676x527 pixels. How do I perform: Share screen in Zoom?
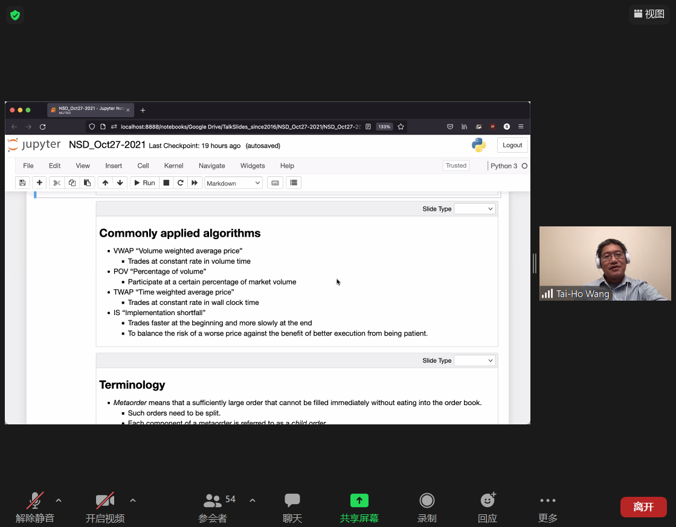(359, 508)
